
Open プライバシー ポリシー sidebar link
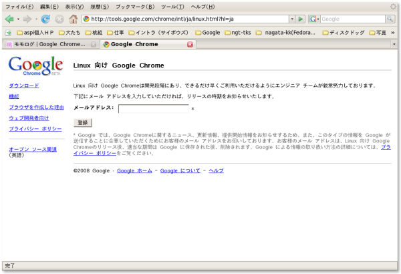click(x=35, y=129)
